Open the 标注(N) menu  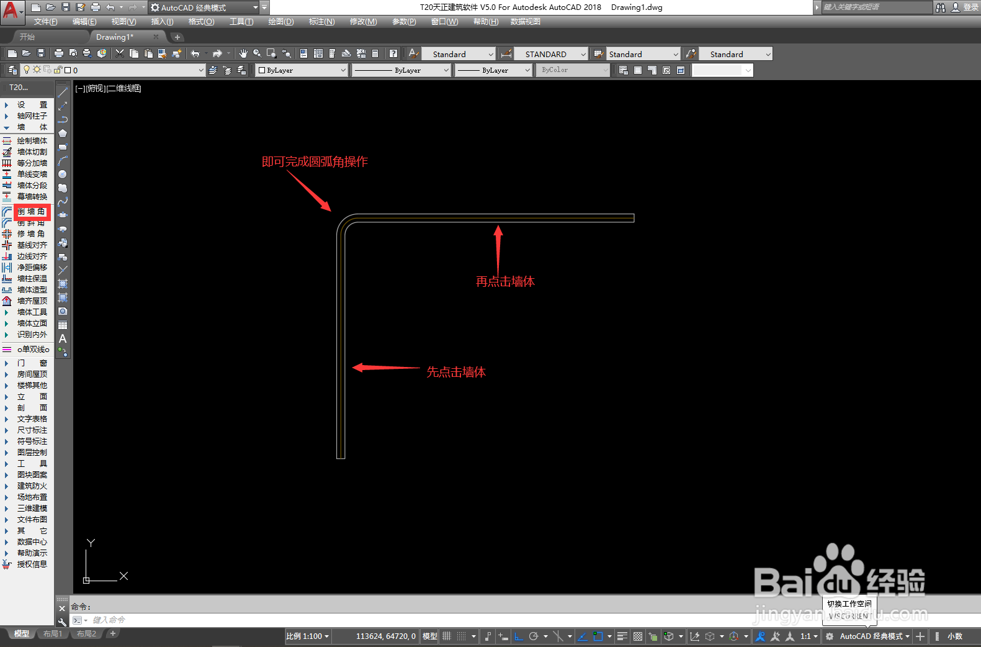(322, 22)
